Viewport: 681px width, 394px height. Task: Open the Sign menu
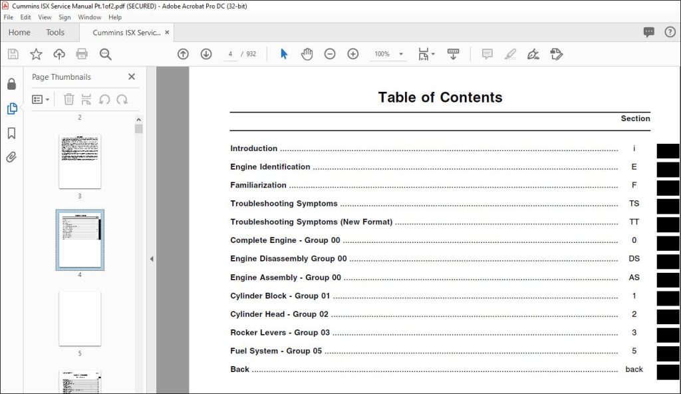pos(65,17)
